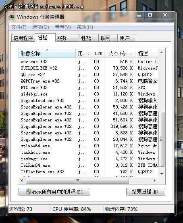Screen dimensions: 183x223
Task: Click the Print dr description cell
Action: (148, 146)
